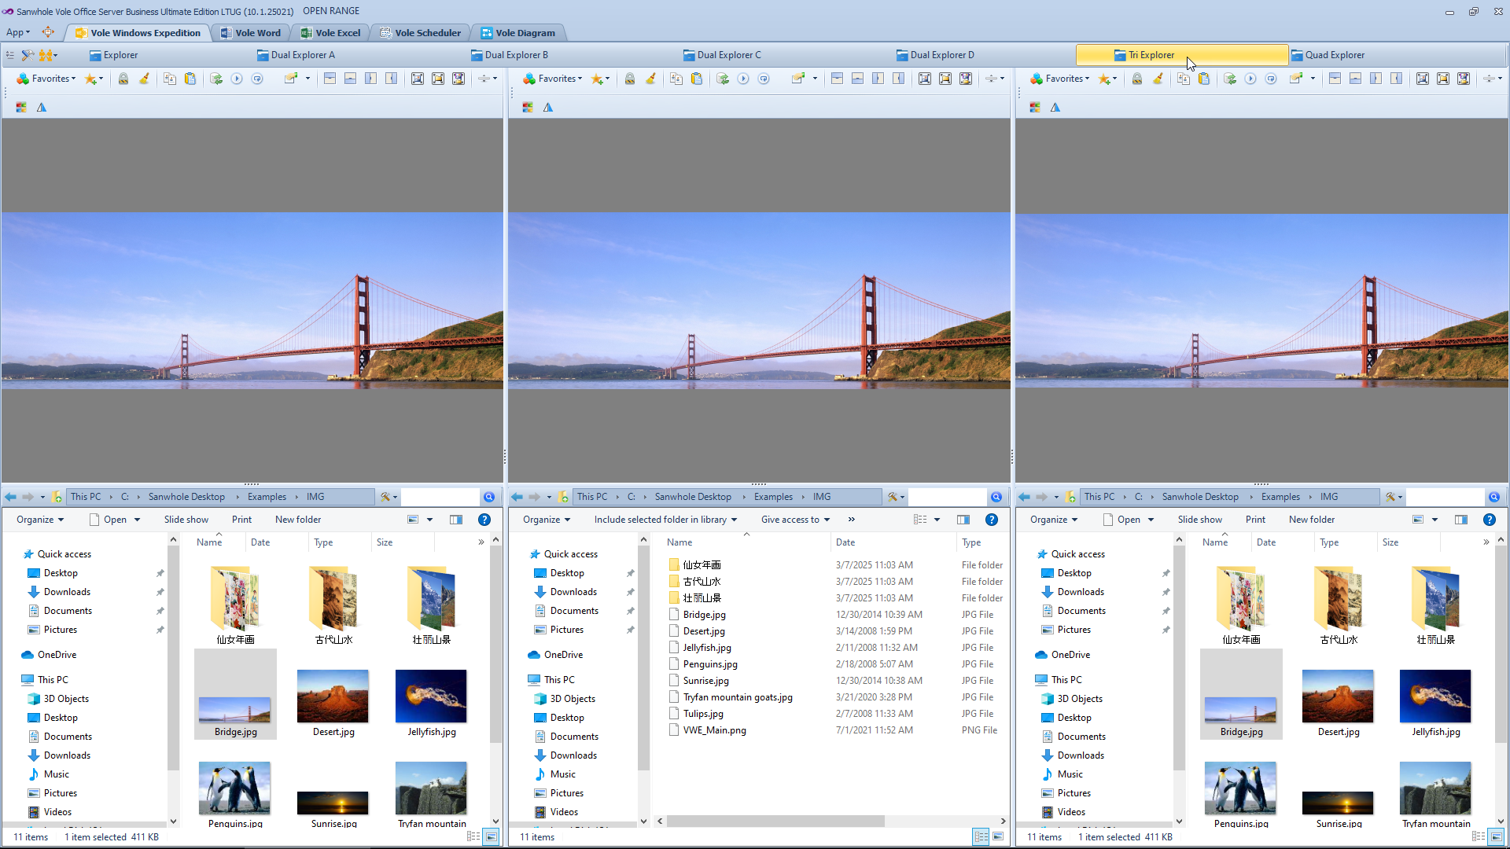Viewport: 1510px width, 849px height.
Task: Click Sanwhole Desktop breadcrumb in left address bar
Action: click(186, 497)
